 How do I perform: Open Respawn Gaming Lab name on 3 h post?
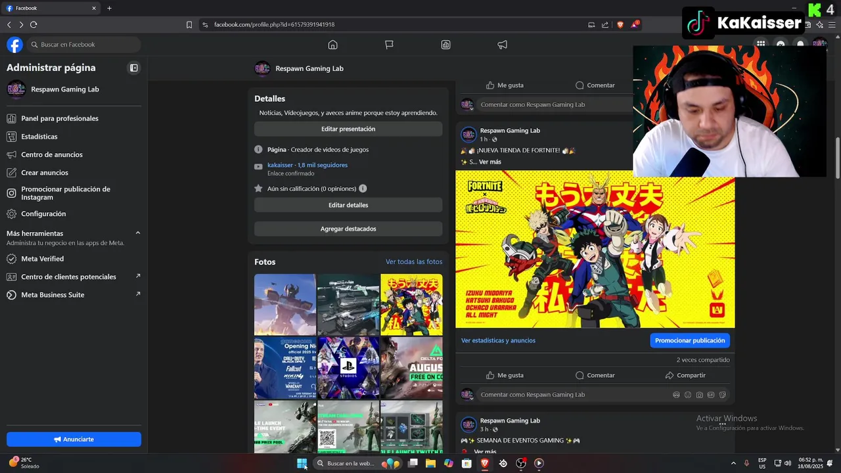pyautogui.click(x=510, y=420)
